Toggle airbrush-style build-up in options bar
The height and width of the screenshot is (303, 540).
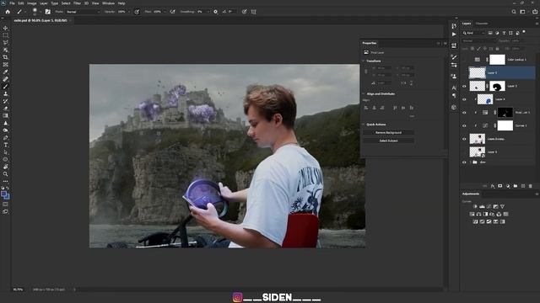click(172, 12)
